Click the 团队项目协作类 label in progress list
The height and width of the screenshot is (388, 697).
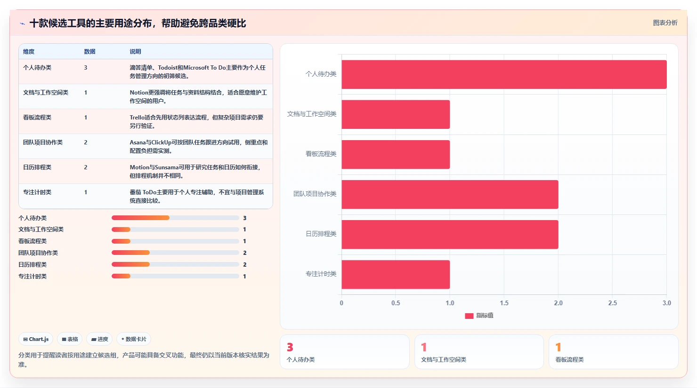[x=38, y=253]
